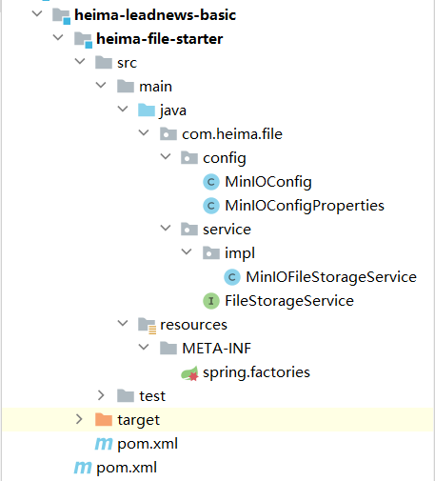Collapse the impl package chevron
435x481 pixels.
pyautogui.click(x=187, y=251)
